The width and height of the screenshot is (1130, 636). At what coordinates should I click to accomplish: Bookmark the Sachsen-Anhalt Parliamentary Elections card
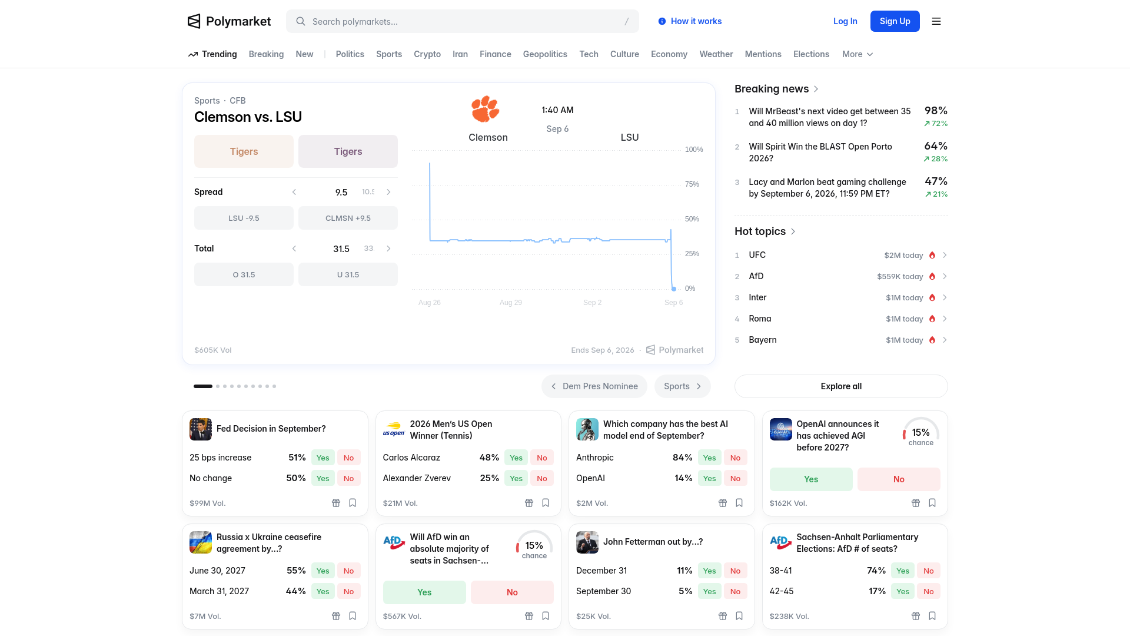[x=932, y=616]
